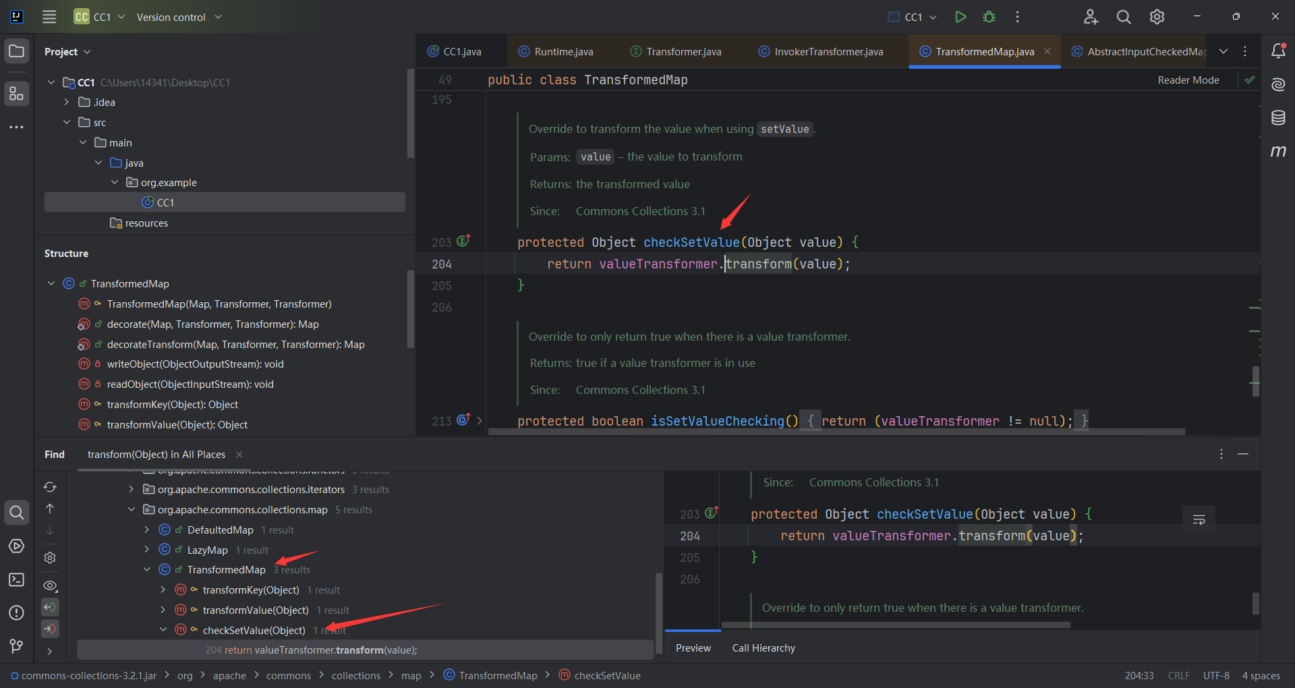Start debugging CC1
The width and height of the screenshot is (1295, 688).
pyautogui.click(x=989, y=17)
